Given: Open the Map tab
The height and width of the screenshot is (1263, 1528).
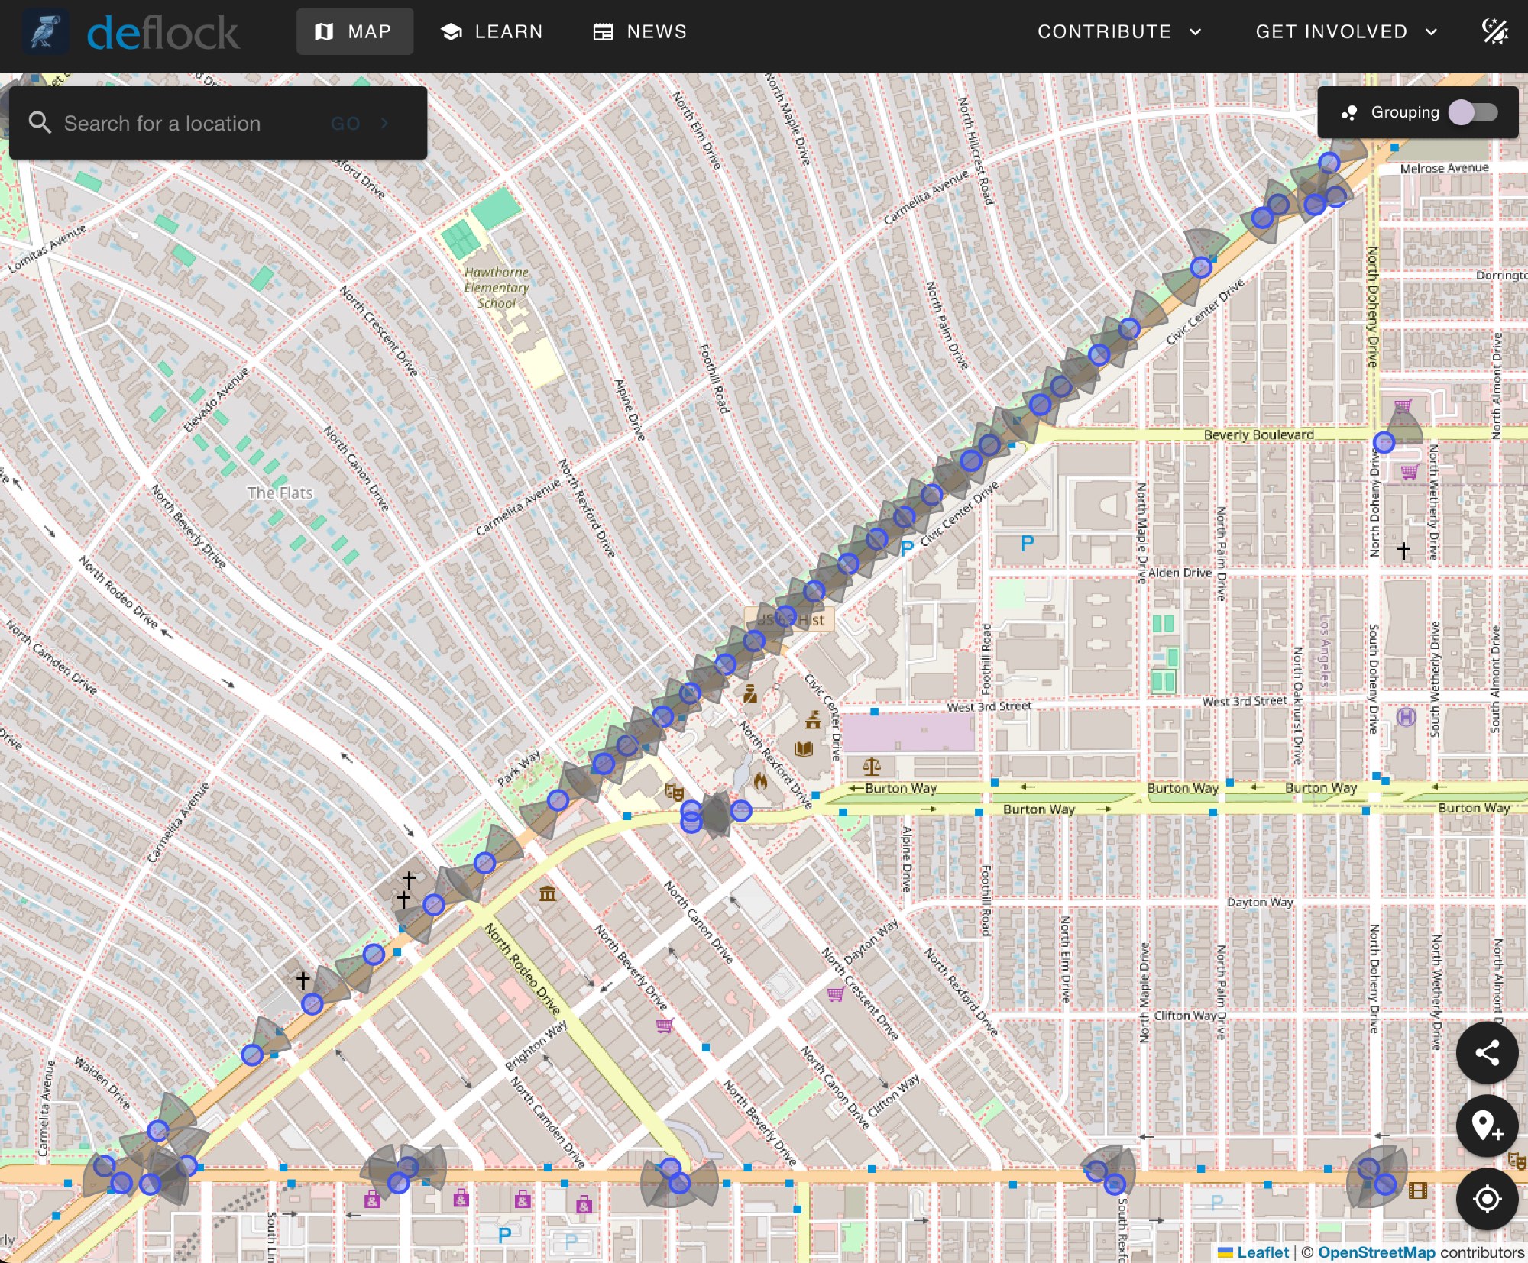Looking at the screenshot, I should 354,32.
